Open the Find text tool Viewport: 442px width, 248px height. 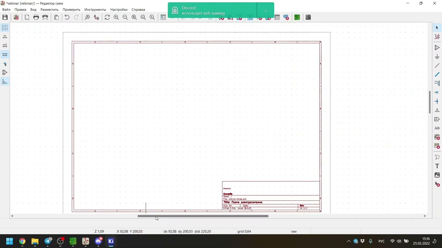[87, 17]
